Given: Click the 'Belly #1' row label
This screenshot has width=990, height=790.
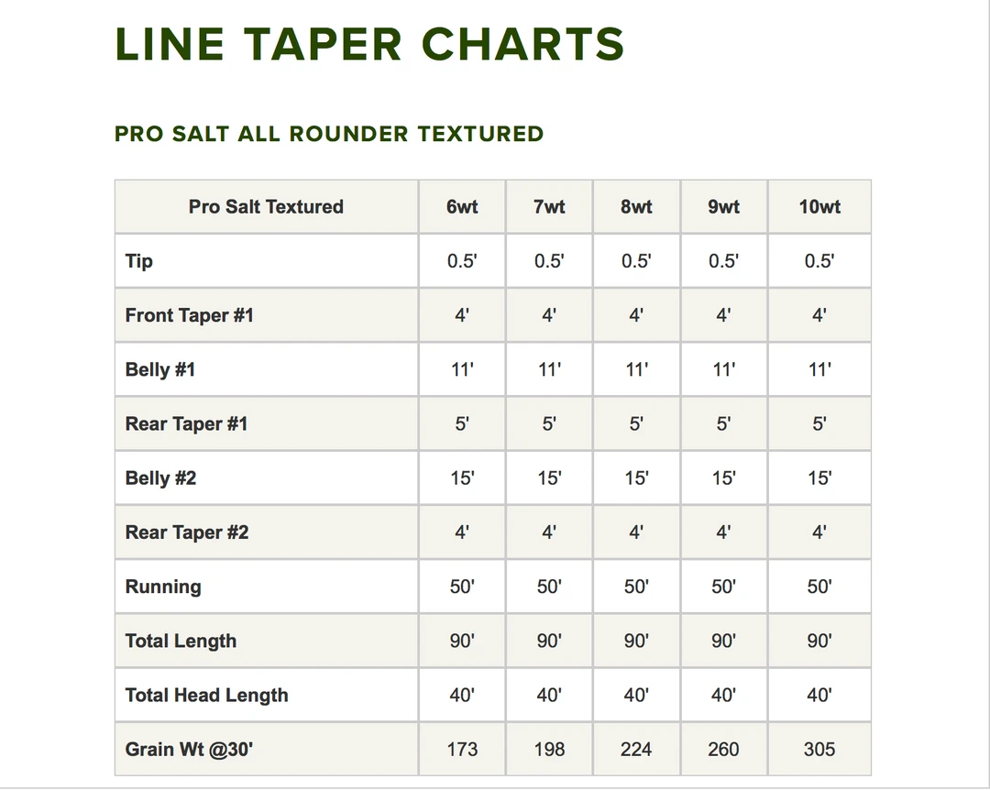Looking at the screenshot, I should 160,369.
